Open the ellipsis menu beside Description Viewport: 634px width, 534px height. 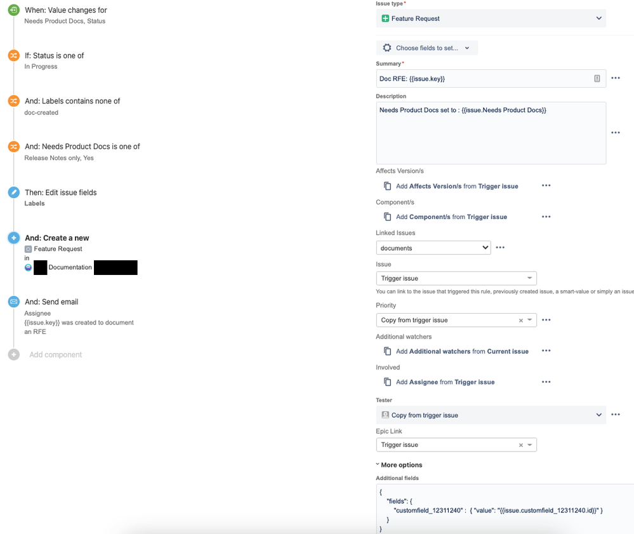[614, 132]
